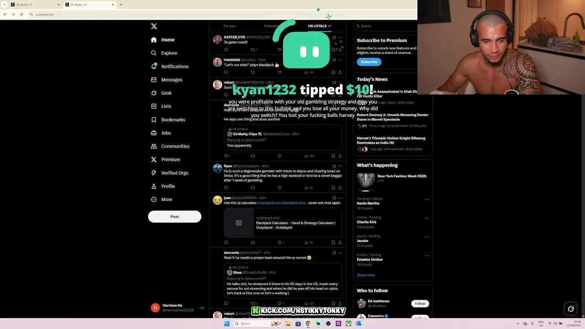585x329 pixels.
Task: Click Subscribe for Premium
Action: point(369,62)
